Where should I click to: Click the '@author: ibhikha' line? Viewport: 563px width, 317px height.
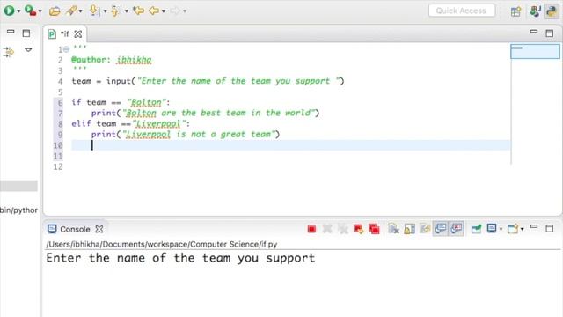(x=112, y=60)
